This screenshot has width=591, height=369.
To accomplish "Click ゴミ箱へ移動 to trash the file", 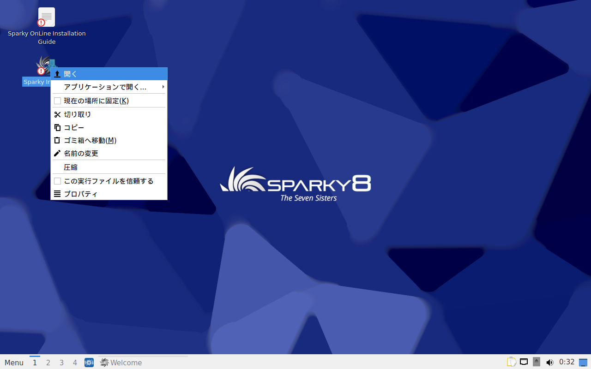I will [x=109, y=140].
